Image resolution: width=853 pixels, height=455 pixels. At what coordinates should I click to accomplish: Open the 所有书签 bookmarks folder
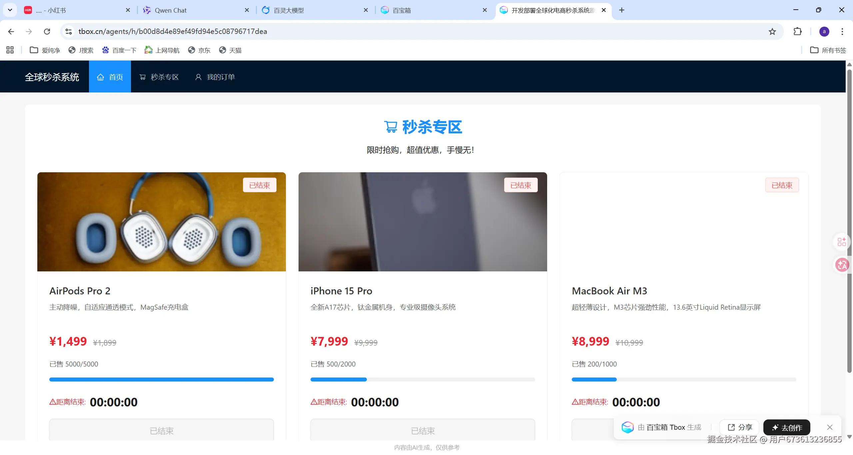(x=828, y=50)
